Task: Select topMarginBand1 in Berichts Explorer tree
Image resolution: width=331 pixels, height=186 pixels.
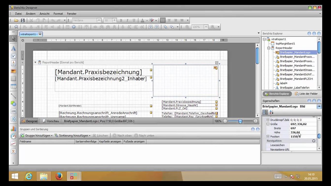Action: coord(285,44)
